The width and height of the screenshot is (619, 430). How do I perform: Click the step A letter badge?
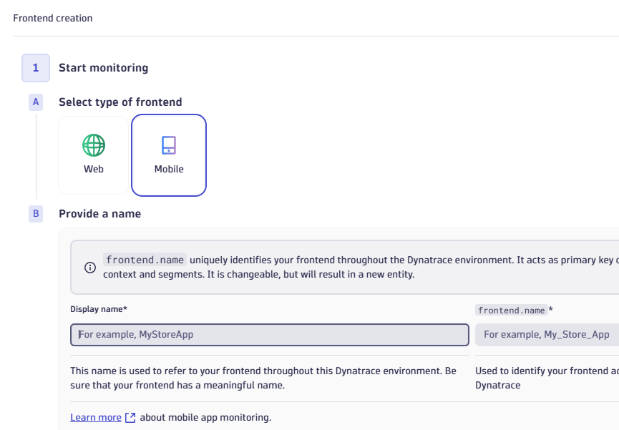pyautogui.click(x=36, y=102)
